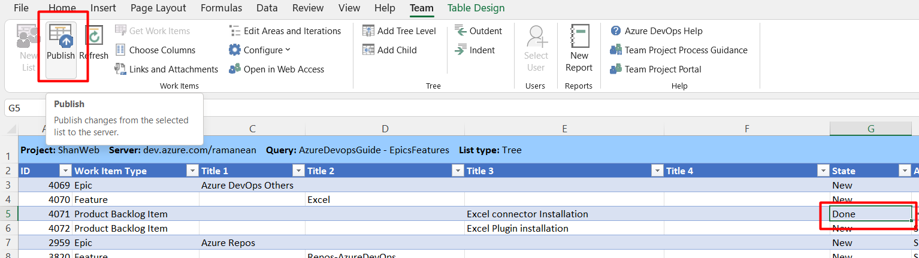This screenshot has width=919, height=258.
Task: Select the 'Epic' cell in row 7
Action: [136, 242]
